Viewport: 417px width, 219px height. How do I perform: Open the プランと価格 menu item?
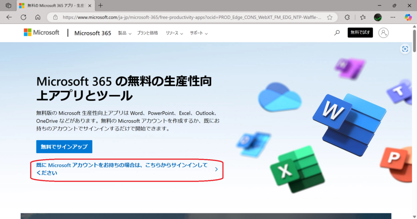[147, 33]
